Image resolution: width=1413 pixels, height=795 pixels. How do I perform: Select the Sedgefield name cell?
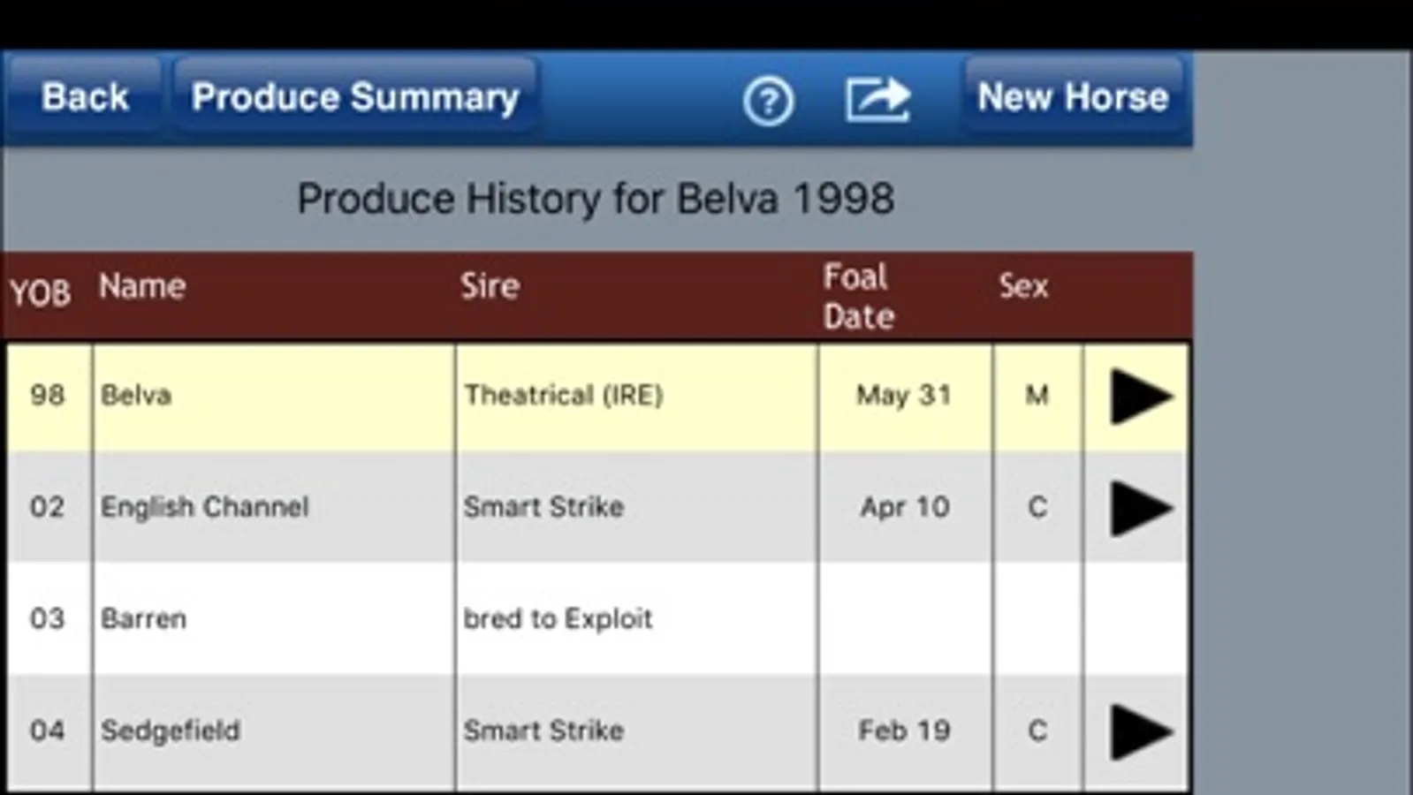(171, 731)
